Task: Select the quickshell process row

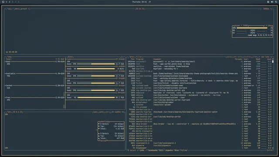Action: [200, 61]
